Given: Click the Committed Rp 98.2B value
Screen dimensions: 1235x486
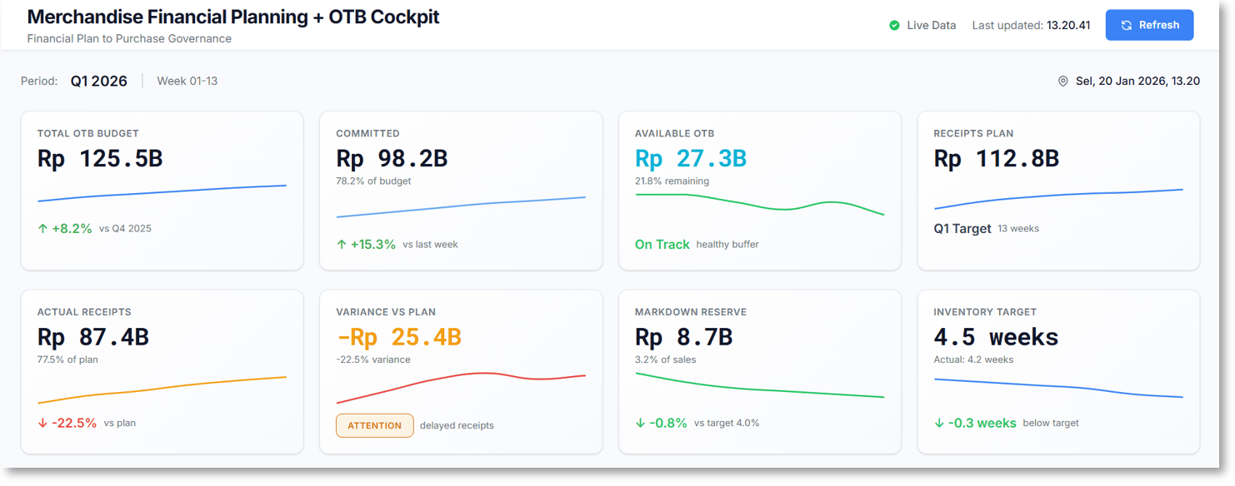Looking at the screenshot, I should pos(392,158).
